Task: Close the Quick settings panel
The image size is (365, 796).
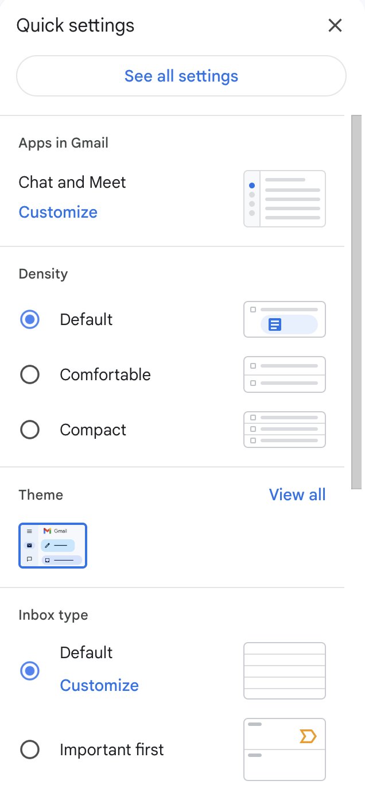Action: [x=335, y=25]
